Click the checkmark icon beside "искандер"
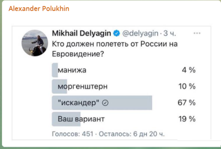Viewport: 221px width, 149px height. [x=105, y=103]
